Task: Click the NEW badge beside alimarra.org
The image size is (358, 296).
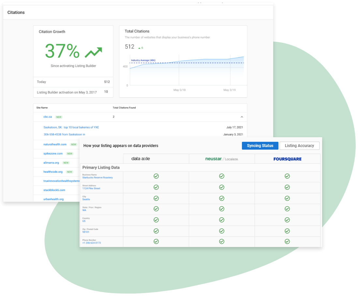Action: click(x=66, y=162)
